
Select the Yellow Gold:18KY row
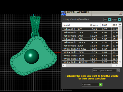90,39
